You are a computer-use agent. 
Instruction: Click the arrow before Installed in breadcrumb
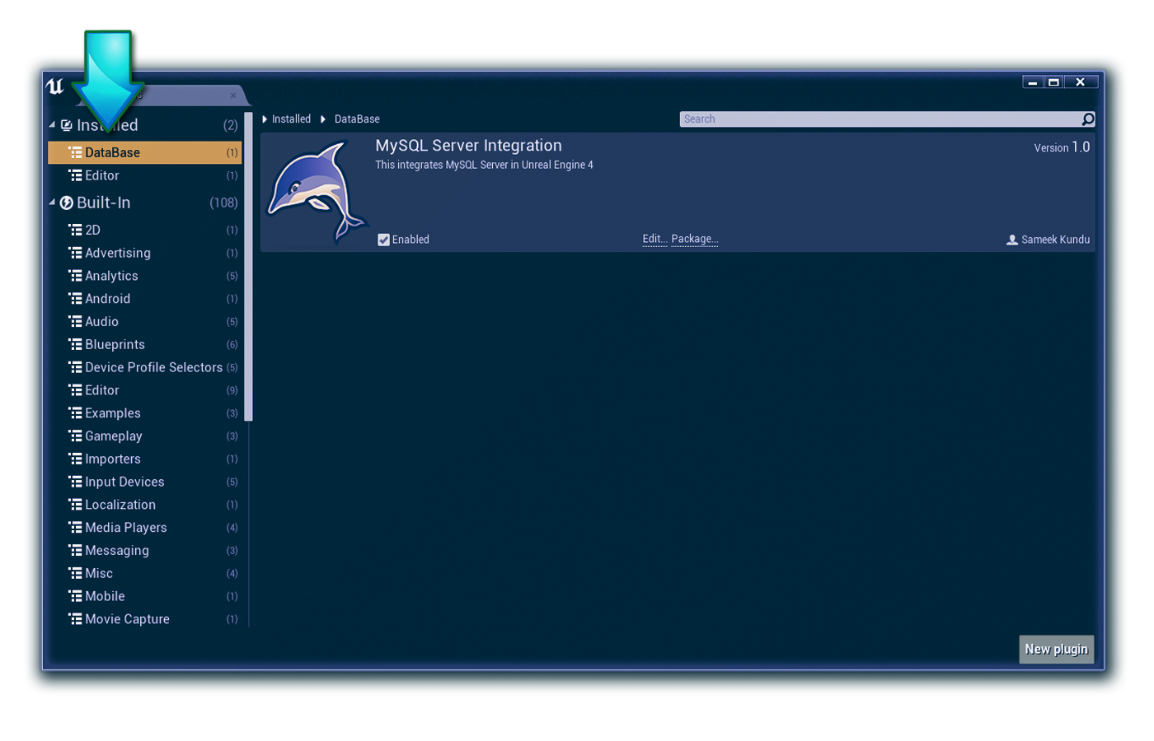pyautogui.click(x=265, y=119)
